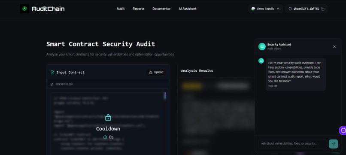Image resolution: width=346 pixels, height=155 pixels.
Task: Go to the Reports page
Action: pyautogui.click(x=138, y=9)
